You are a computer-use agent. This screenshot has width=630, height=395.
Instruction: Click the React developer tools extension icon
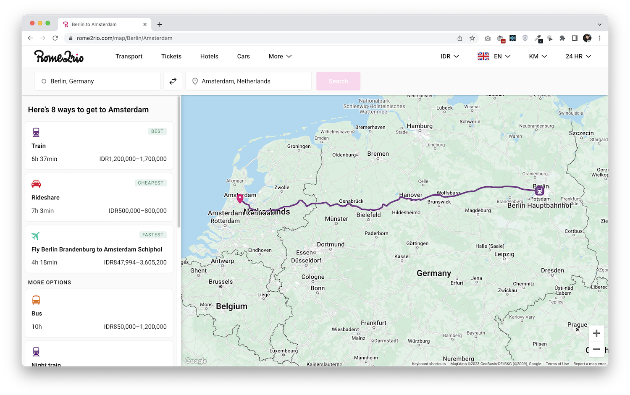pyautogui.click(x=513, y=38)
